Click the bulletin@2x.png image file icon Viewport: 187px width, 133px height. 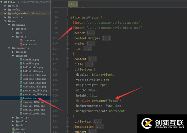[x=21, y=68]
